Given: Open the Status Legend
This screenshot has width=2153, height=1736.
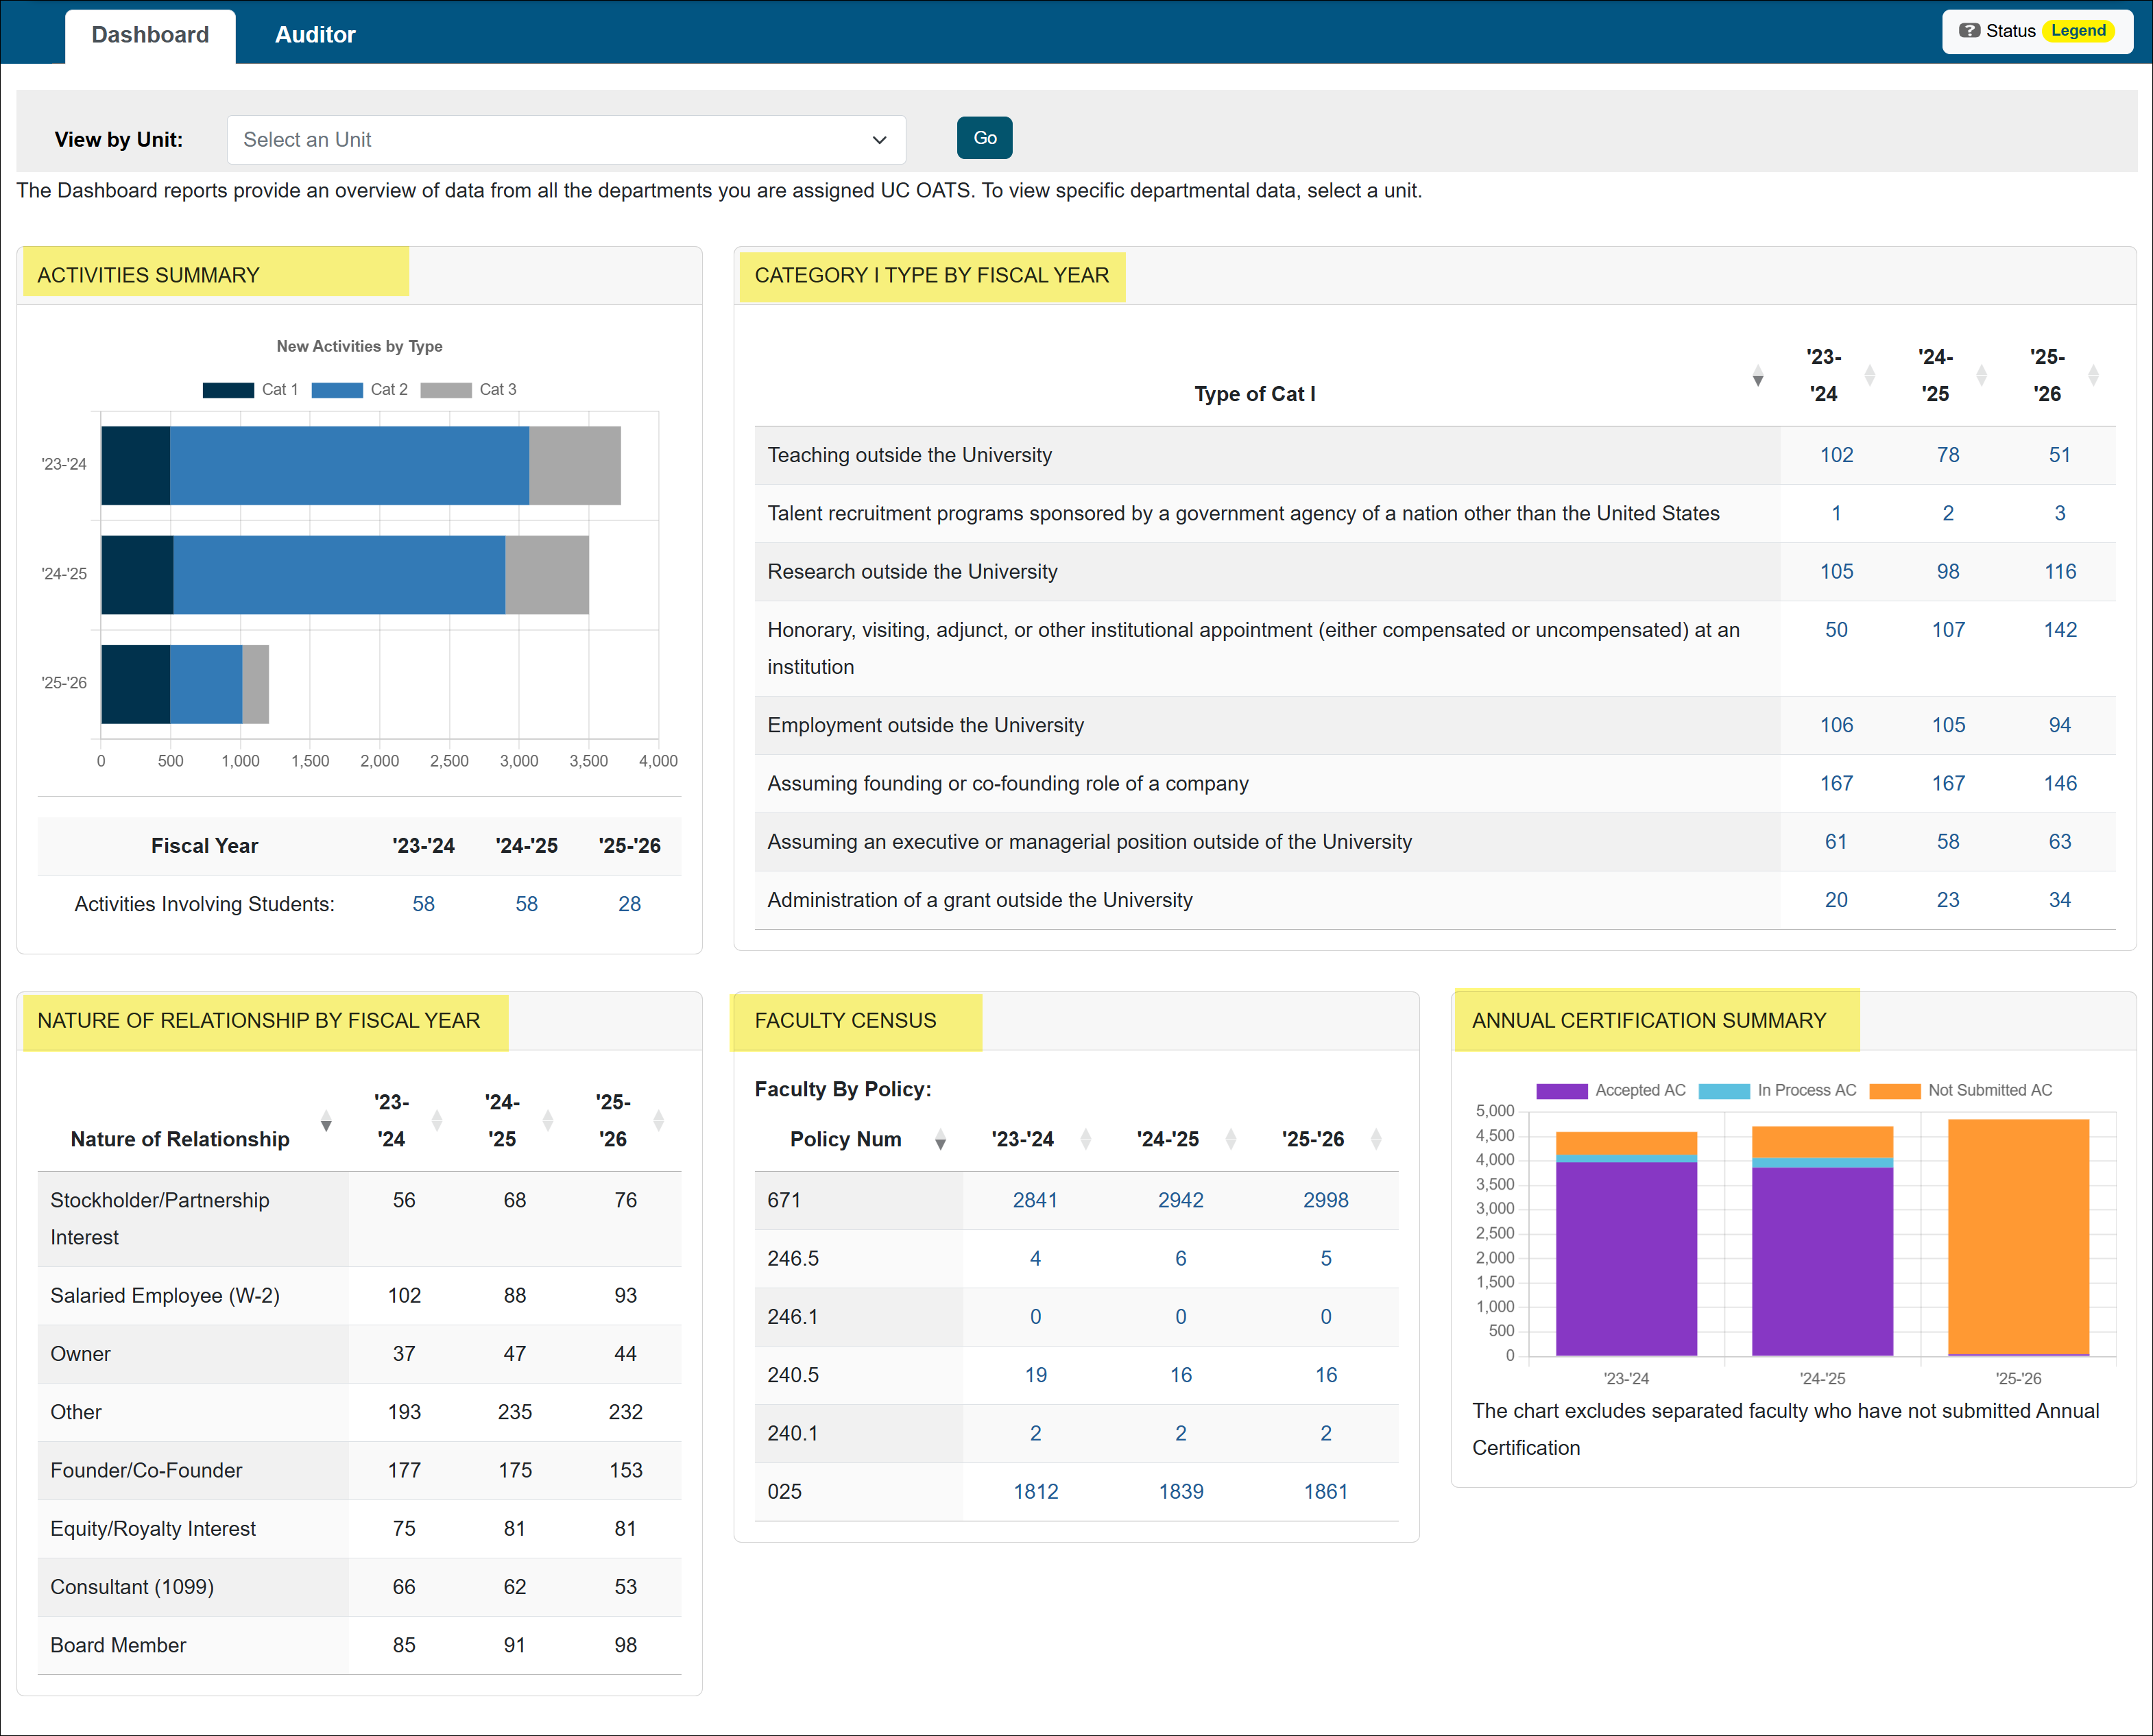Looking at the screenshot, I should pos(2078,30).
